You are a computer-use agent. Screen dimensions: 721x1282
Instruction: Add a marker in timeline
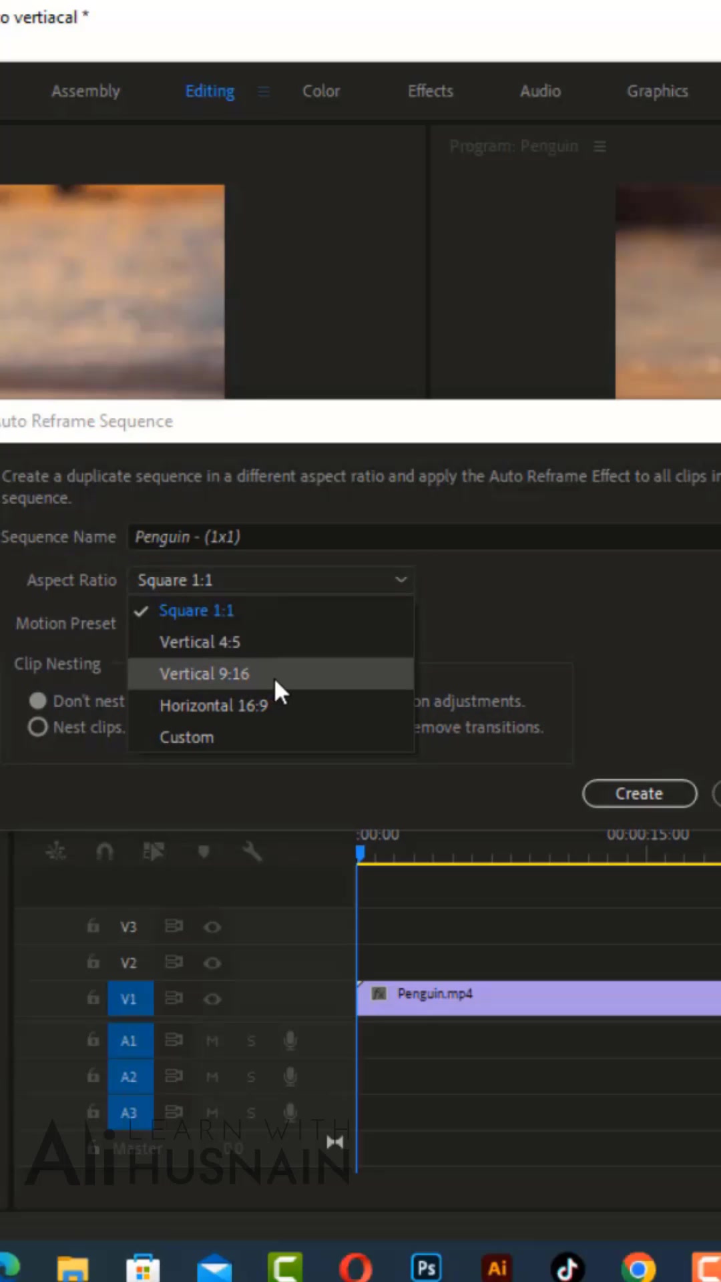coord(204,851)
